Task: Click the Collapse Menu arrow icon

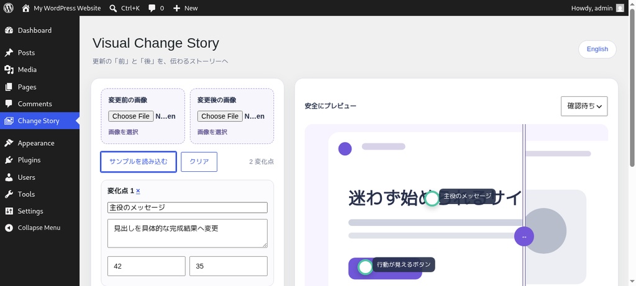Action: (x=9, y=228)
